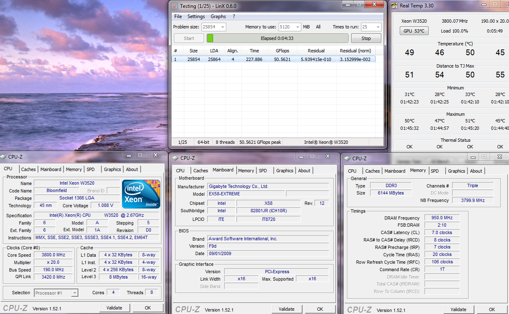Click the BIOS version F9d field
Screen dimensions: 509x314
[x=268, y=246]
